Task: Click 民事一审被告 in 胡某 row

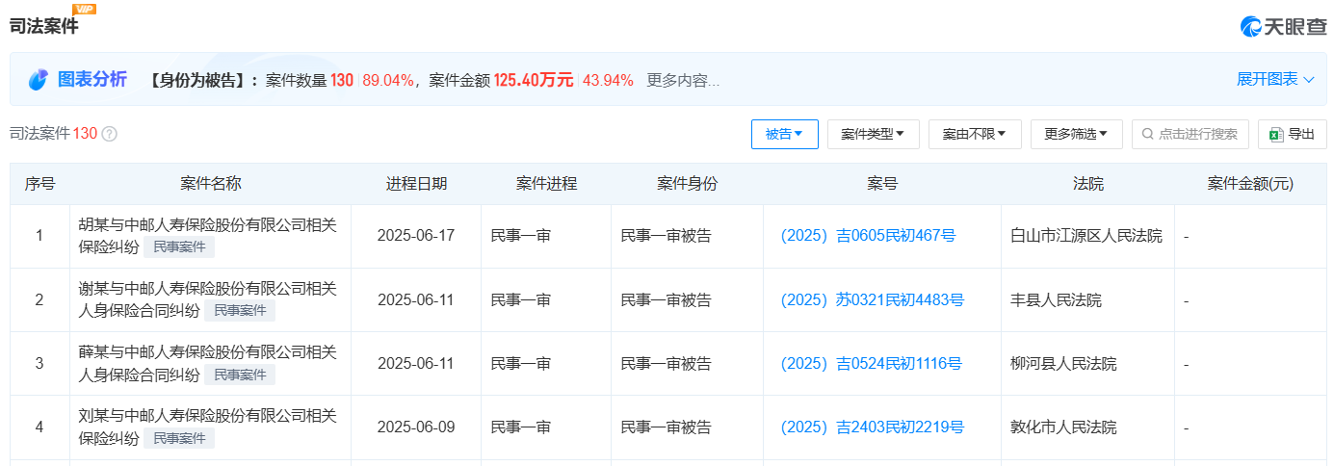Action: coord(666,236)
